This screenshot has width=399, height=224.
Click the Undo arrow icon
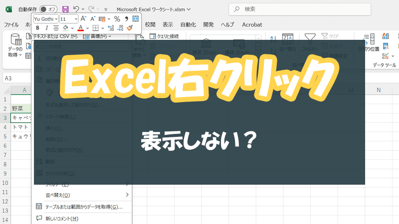click(76, 9)
